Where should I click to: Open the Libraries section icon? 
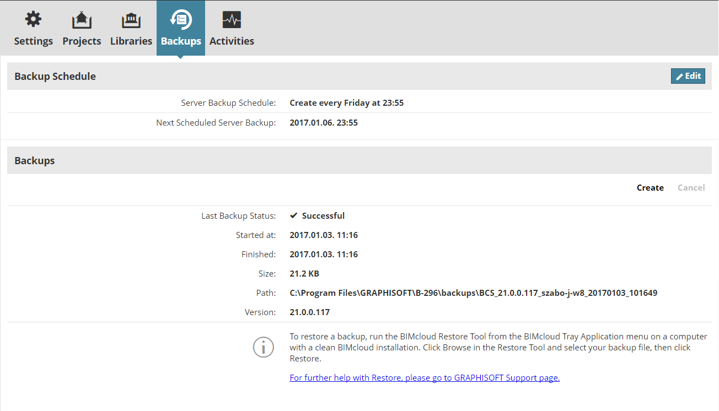tap(131, 19)
